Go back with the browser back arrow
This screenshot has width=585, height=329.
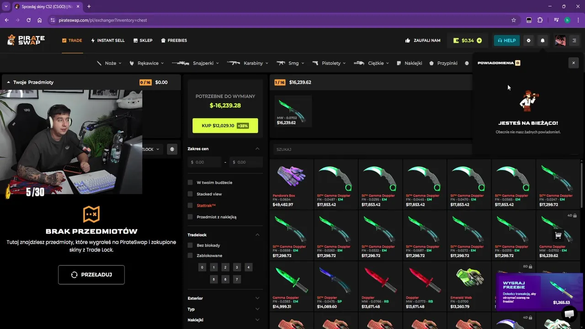coord(6,20)
